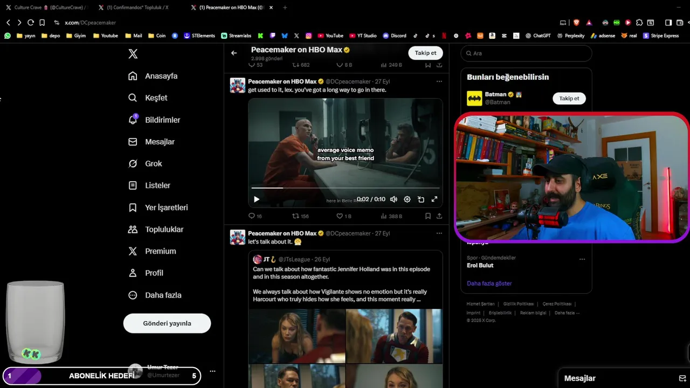Viewport: 690px width, 388px height.
Task: Click the browser back arrow
Action: pos(8,23)
